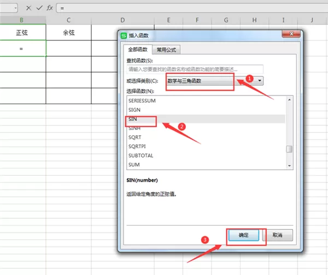Image resolution: width=328 pixels, height=275 pixels.
Task: Click the 正弦 header cell
Action: coord(22,33)
